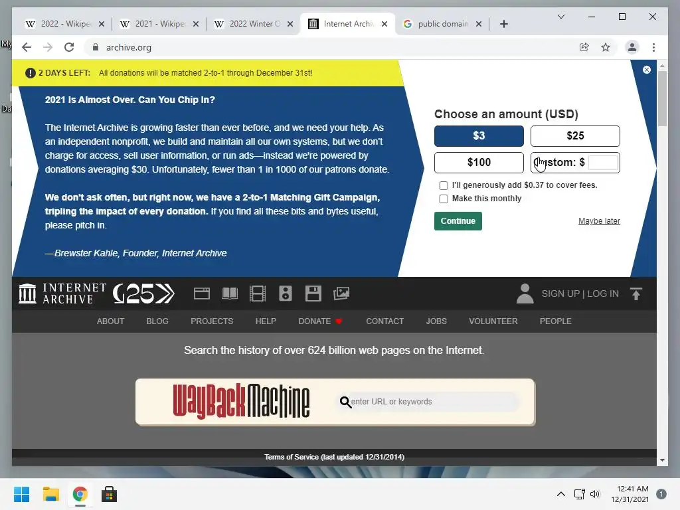Select the $3 donation amount

pyautogui.click(x=479, y=136)
